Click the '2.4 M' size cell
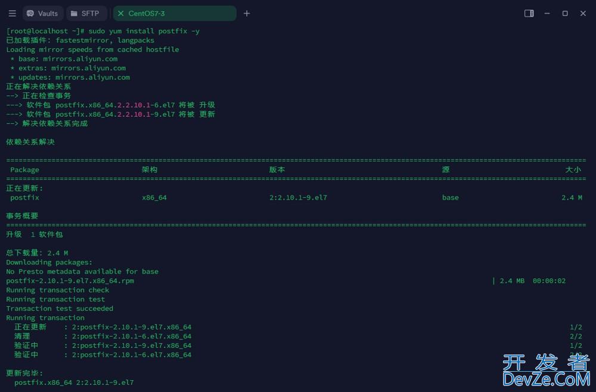Image resolution: width=596 pixels, height=392 pixels. tap(572, 198)
